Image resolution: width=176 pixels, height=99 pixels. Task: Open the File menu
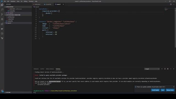pos(5,1)
